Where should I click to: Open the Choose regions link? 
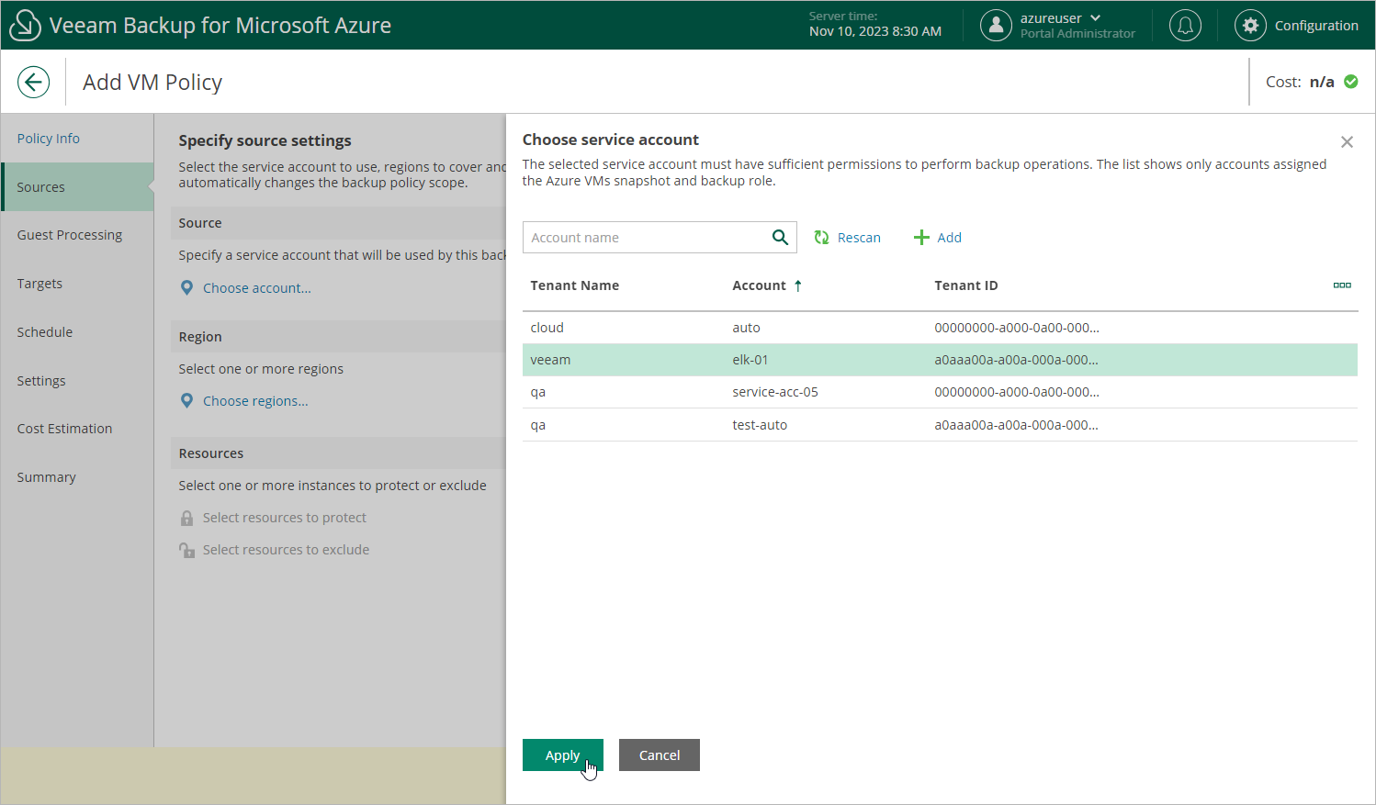tap(255, 401)
